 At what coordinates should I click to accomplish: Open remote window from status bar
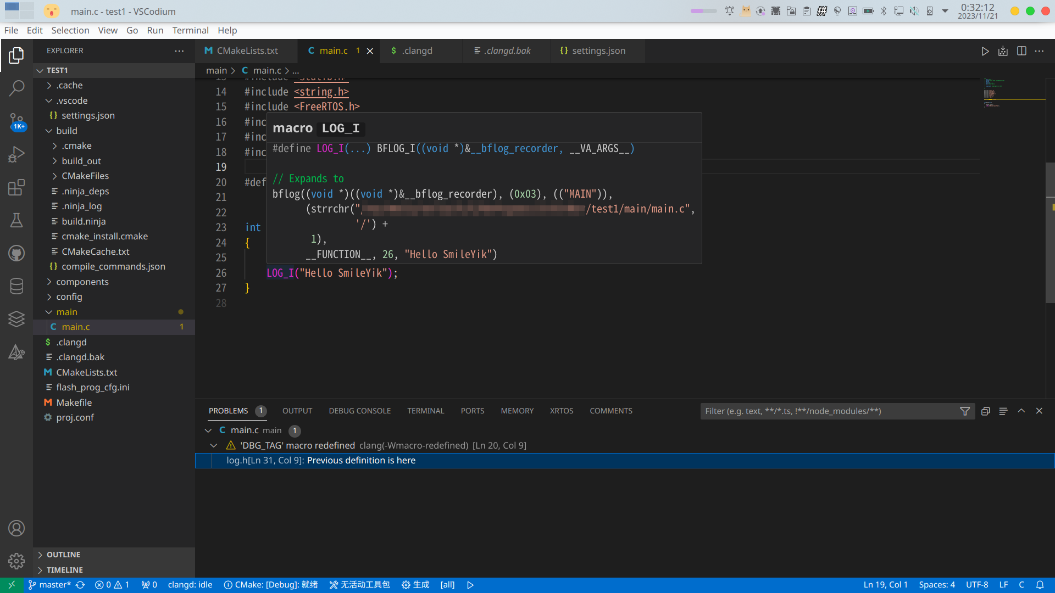(x=12, y=585)
